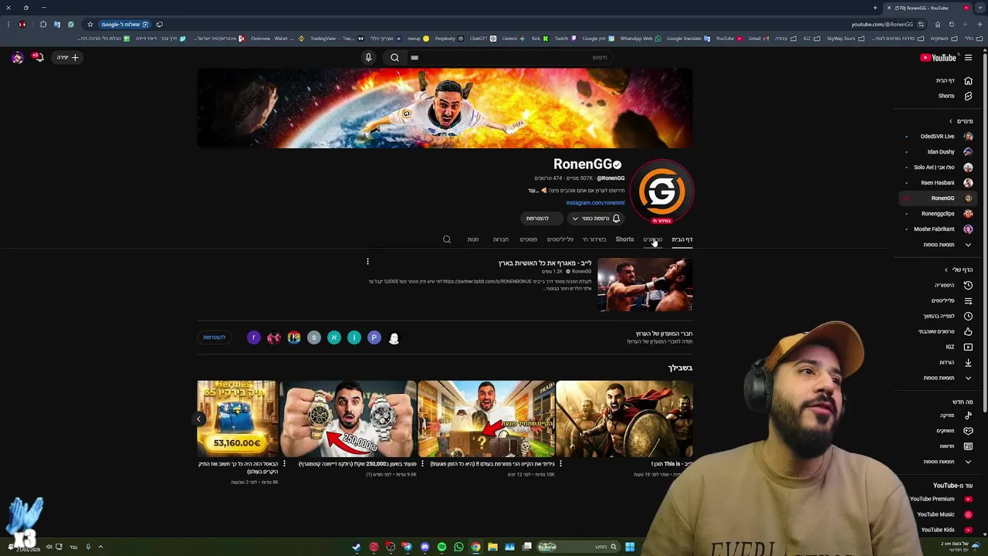
Task: Click the voice search microphone icon
Action: (368, 57)
